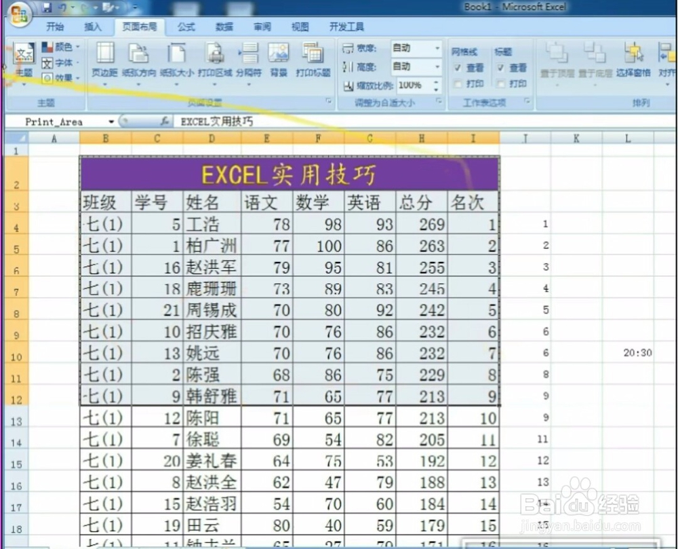This screenshot has height=549, width=678.
Task: Click the Undo arrow in quick access toolbar
Action: [x=63, y=7]
